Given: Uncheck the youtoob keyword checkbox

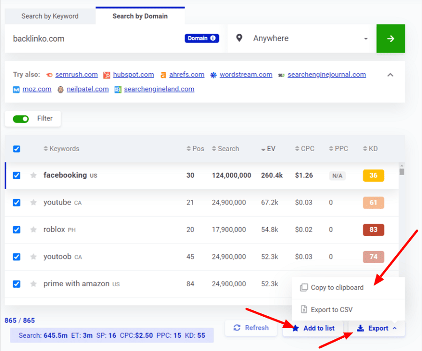Looking at the screenshot, I should tap(17, 257).
